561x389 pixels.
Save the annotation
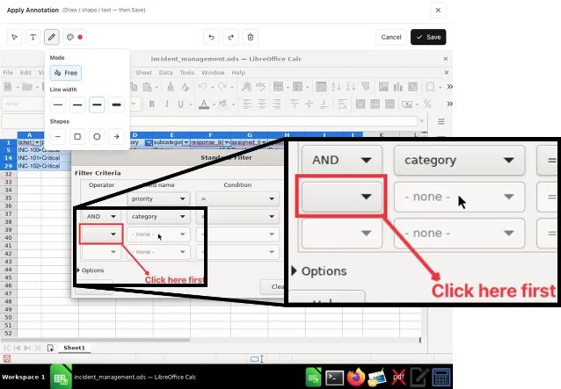pos(428,37)
